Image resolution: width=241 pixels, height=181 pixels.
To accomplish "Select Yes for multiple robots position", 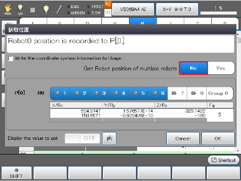I will click(x=221, y=68).
